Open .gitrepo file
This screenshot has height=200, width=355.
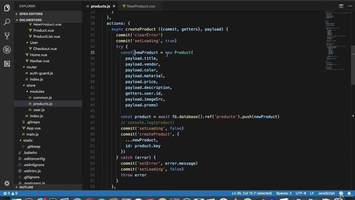click(33, 122)
